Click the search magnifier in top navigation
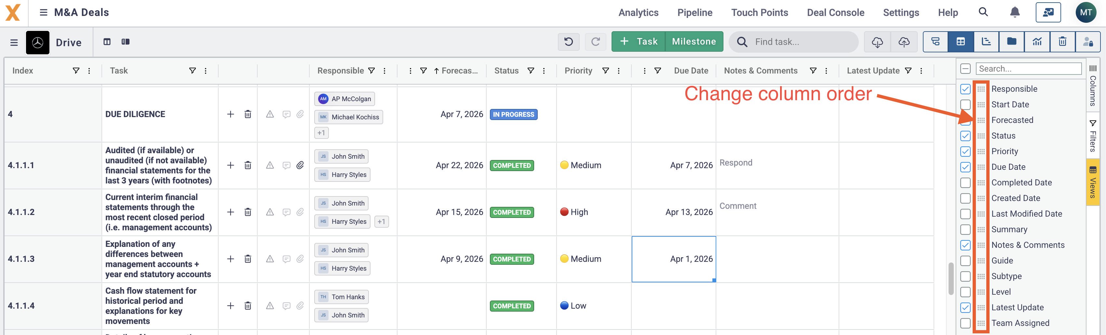 tap(983, 12)
